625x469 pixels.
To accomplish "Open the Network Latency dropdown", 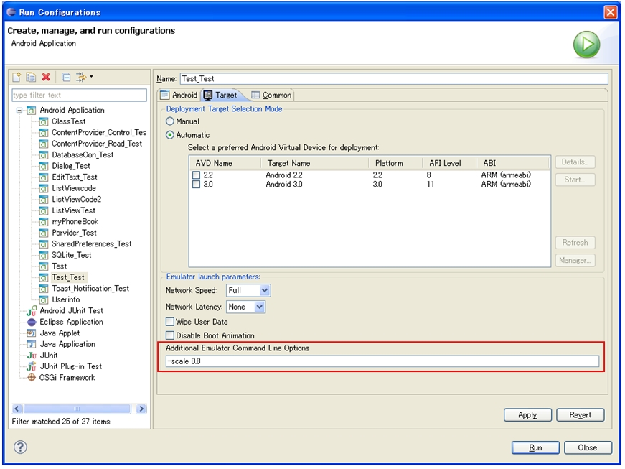I will [259, 307].
